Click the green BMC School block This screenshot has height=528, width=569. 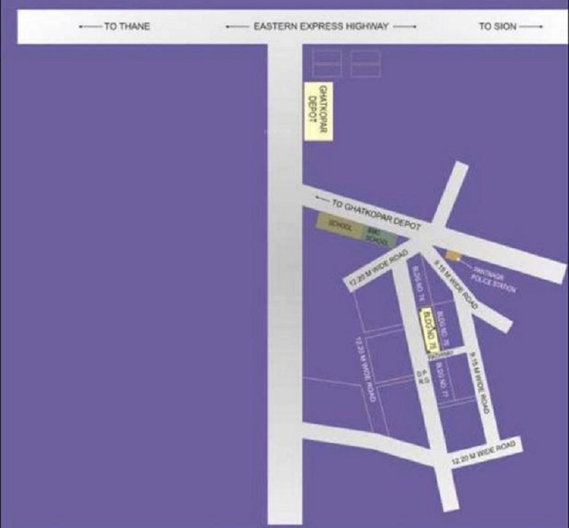[378, 236]
